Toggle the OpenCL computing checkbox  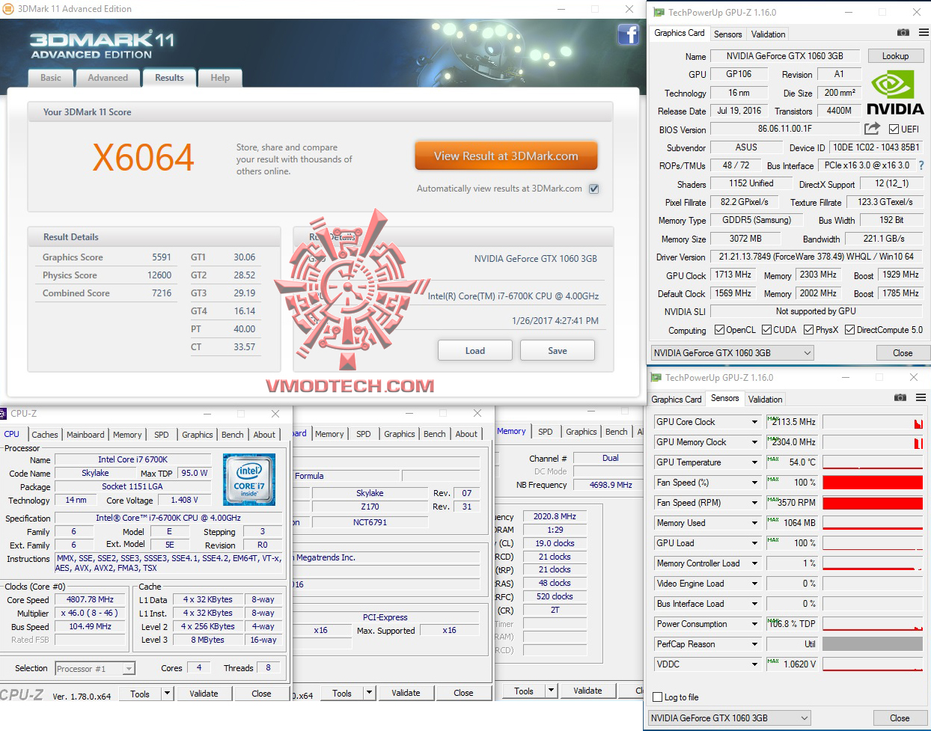(719, 330)
